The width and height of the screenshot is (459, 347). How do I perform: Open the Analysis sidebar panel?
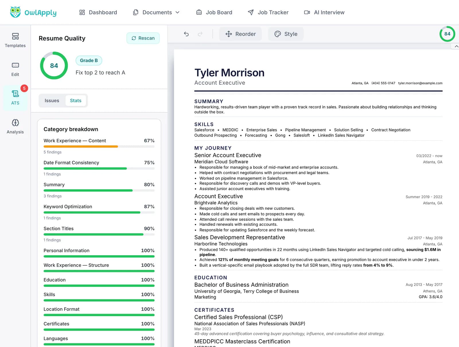pos(15,126)
